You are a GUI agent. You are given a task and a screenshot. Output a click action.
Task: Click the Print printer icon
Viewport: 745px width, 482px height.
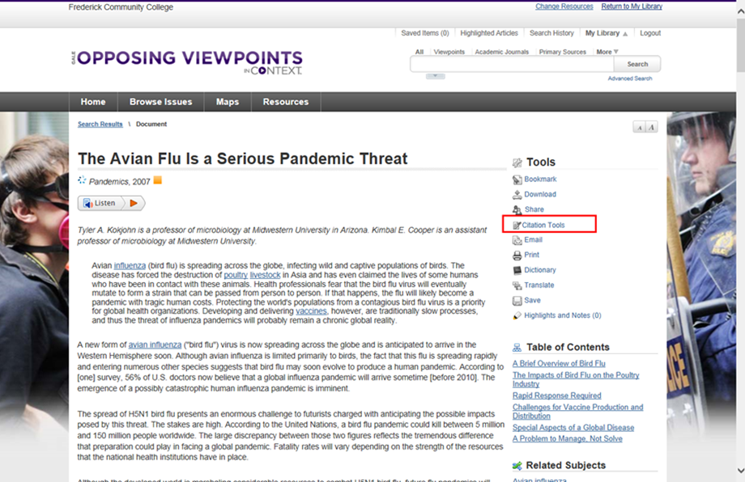click(x=517, y=256)
